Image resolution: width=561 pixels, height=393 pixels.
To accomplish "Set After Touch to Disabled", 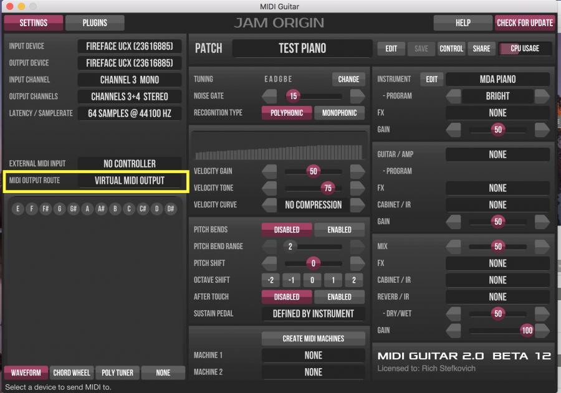I will click(x=287, y=297).
